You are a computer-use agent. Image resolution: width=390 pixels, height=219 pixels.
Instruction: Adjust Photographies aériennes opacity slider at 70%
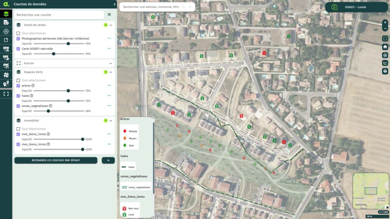68,44
